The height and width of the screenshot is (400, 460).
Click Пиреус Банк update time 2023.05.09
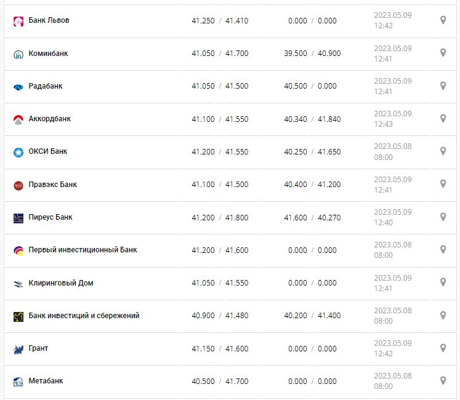point(392,212)
